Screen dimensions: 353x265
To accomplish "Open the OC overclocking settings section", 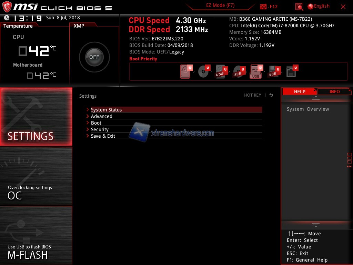I will pyautogui.click(x=36, y=176).
